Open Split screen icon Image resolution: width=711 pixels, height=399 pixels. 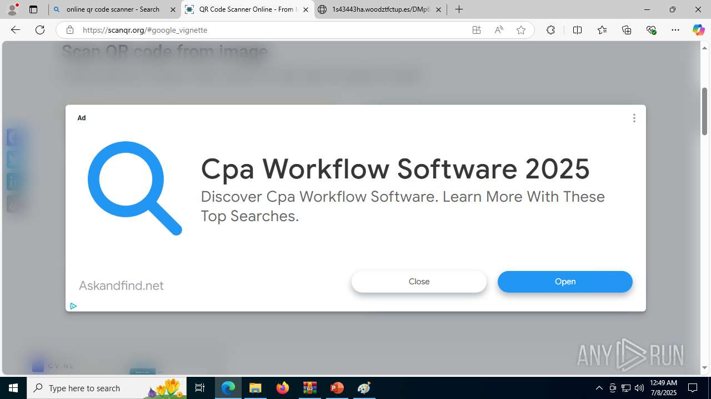click(x=577, y=30)
